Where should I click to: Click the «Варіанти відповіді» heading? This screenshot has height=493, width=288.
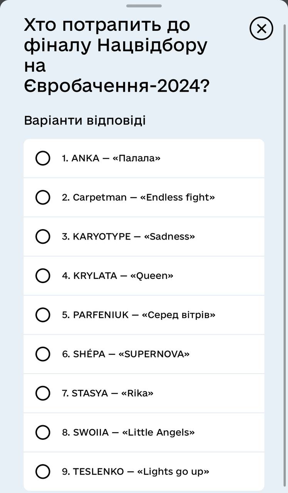(85, 120)
